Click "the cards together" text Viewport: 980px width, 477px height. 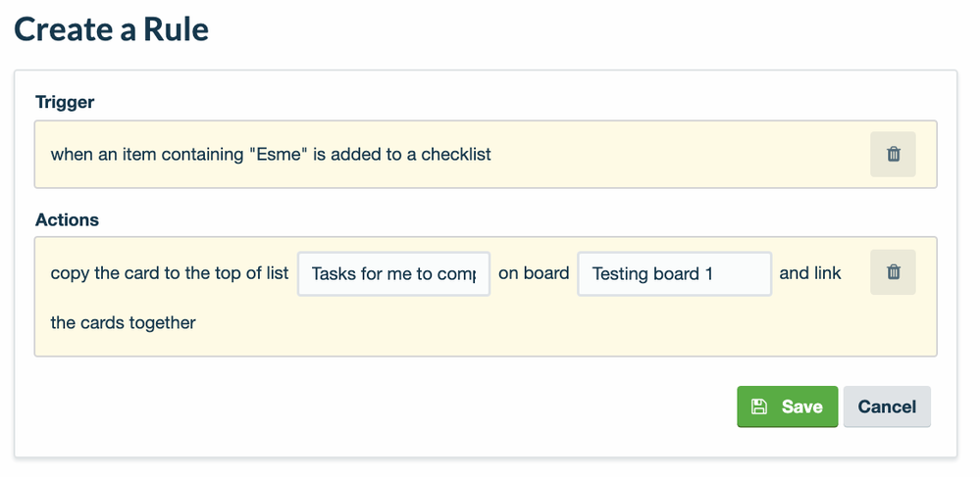coord(123,322)
